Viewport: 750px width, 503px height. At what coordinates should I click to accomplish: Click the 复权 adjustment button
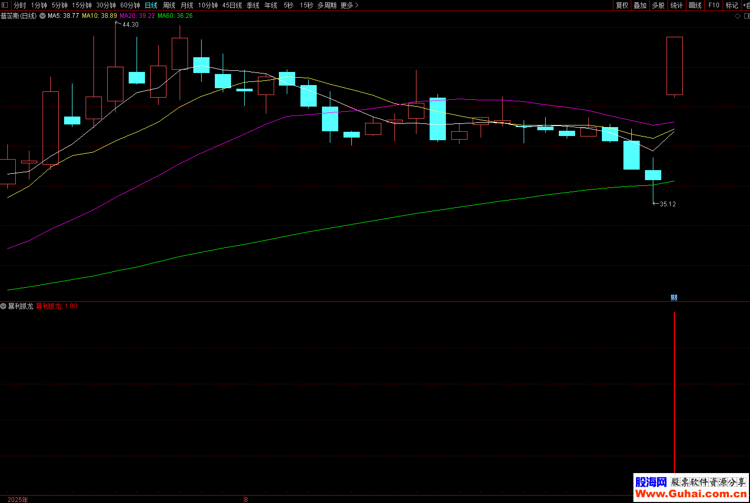point(622,5)
